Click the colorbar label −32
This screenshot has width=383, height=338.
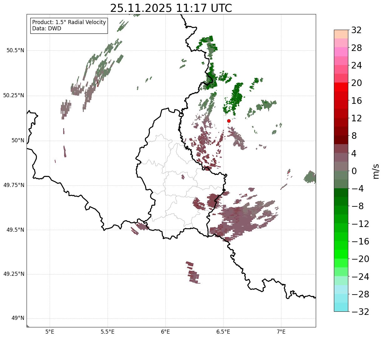coord(360,312)
